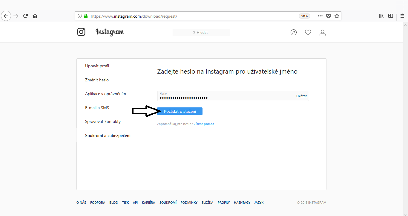Click the © 2018 INSTAGRAM copyright text
Screen dimensions: 408x216
tap(312, 203)
